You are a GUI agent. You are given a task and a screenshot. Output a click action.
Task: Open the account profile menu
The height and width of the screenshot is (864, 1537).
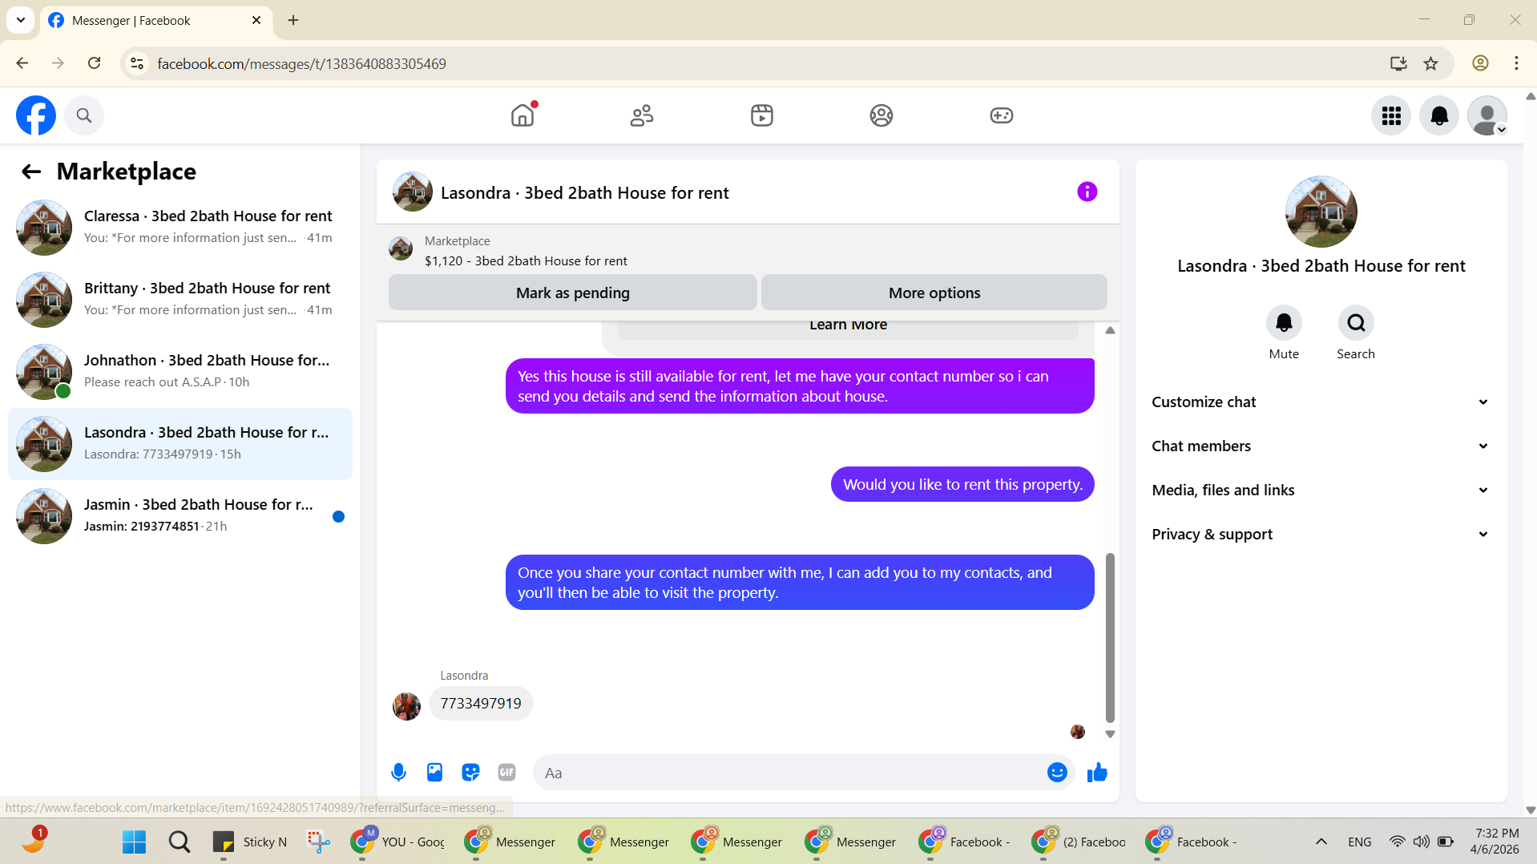click(x=1487, y=115)
